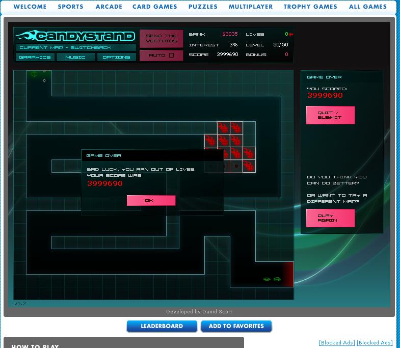Toggle the Auto send checkbox
The image size is (400, 348).
pyautogui.click(x=171, y=55)
